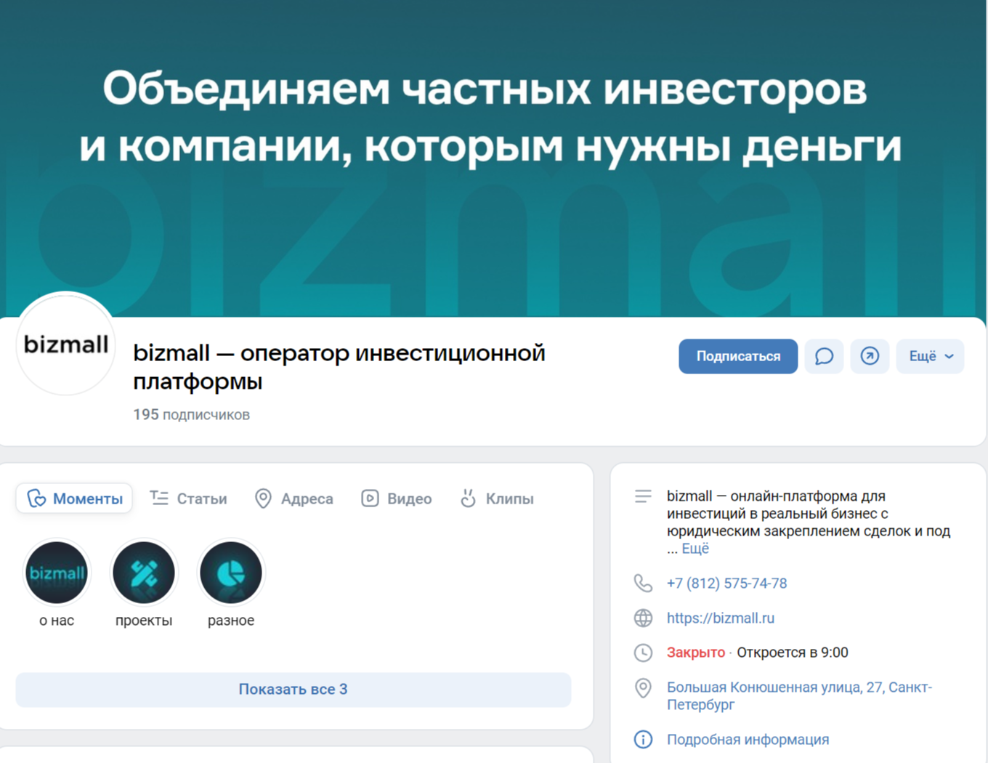Switch to the Статьи tab
This screenshot has height=763, width=988.
click(188, 498)
